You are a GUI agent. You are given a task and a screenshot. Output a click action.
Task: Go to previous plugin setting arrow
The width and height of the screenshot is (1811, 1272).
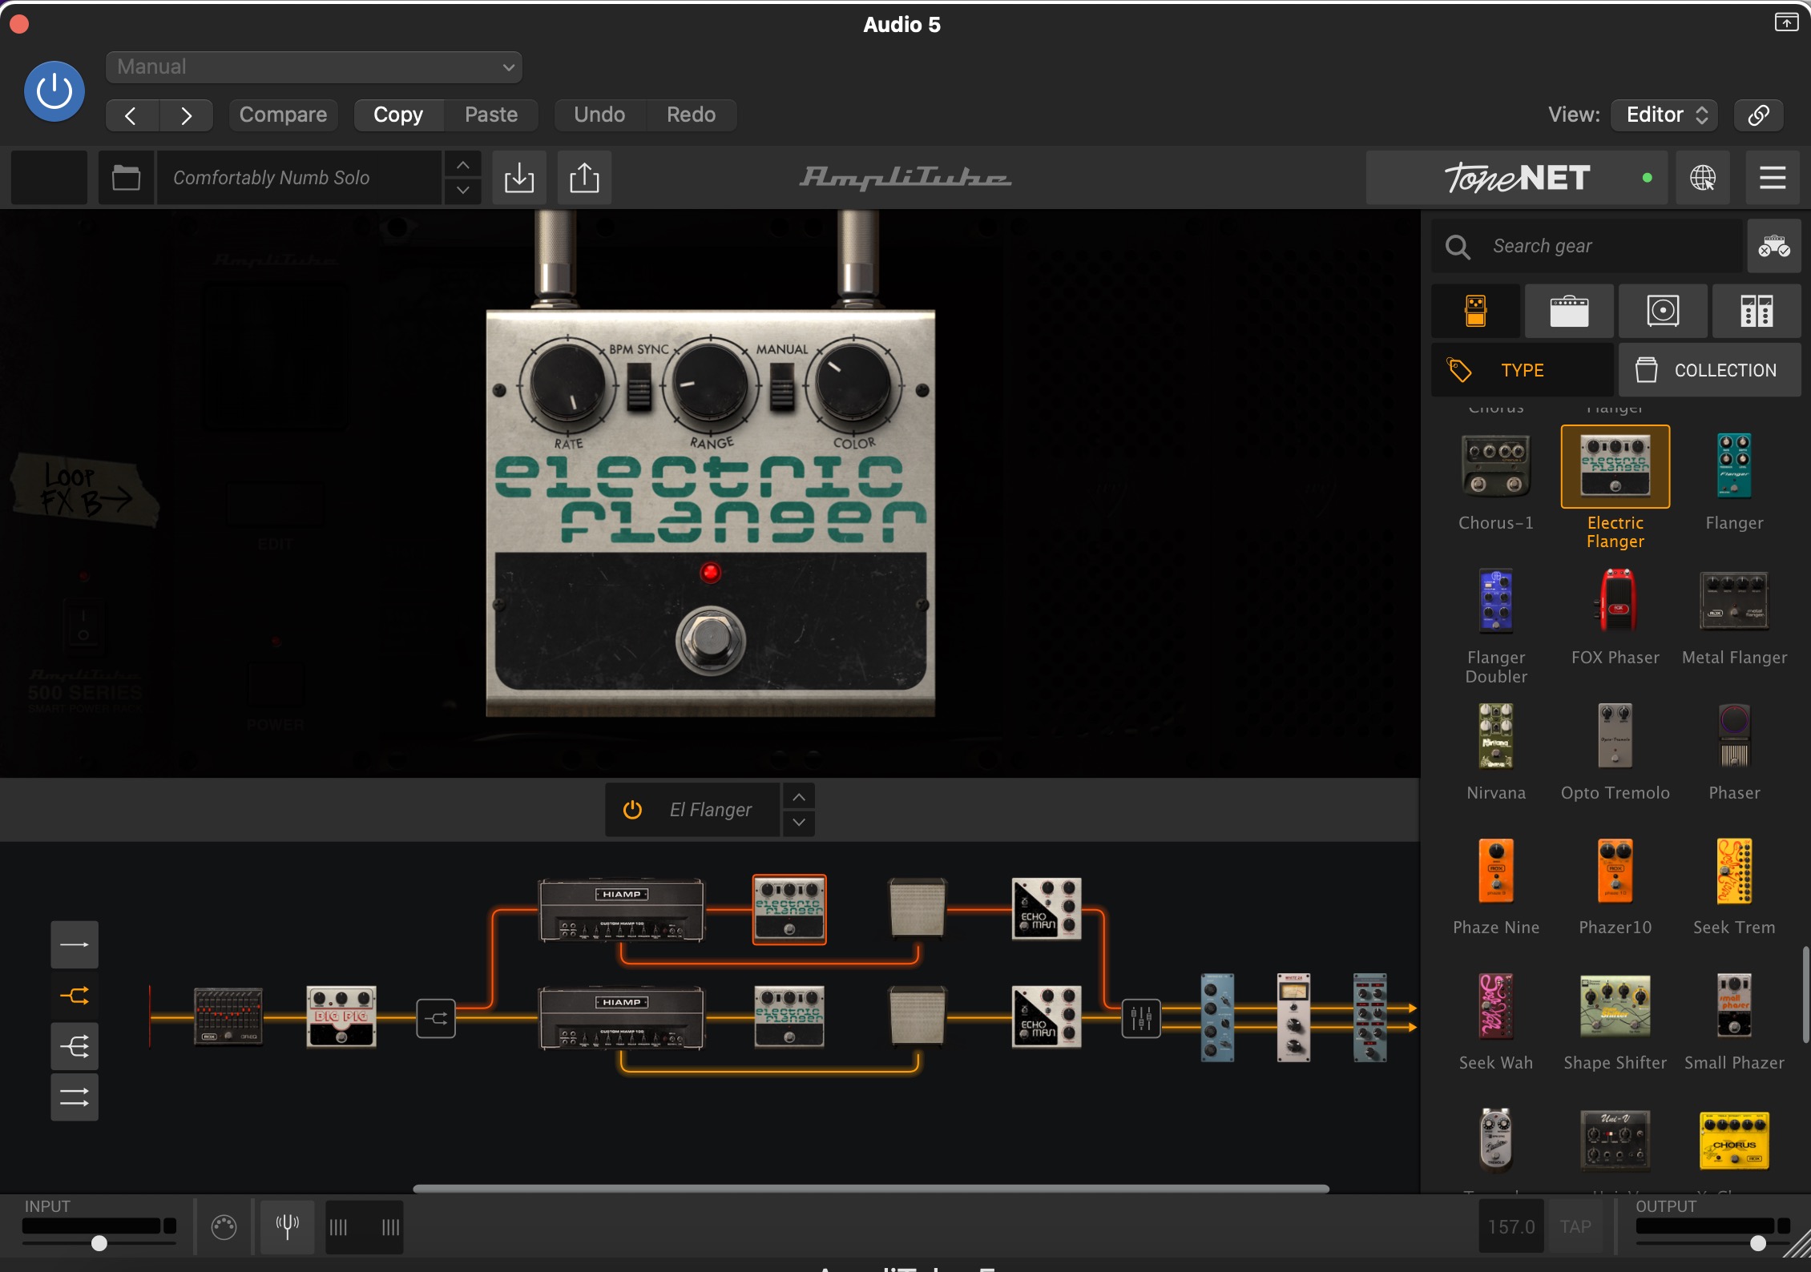[132, 115]
